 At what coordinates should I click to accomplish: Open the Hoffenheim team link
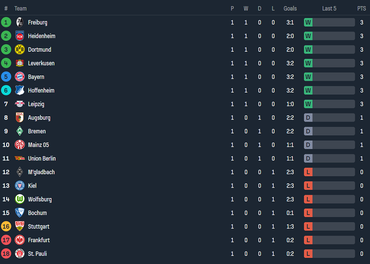point(41,91)
